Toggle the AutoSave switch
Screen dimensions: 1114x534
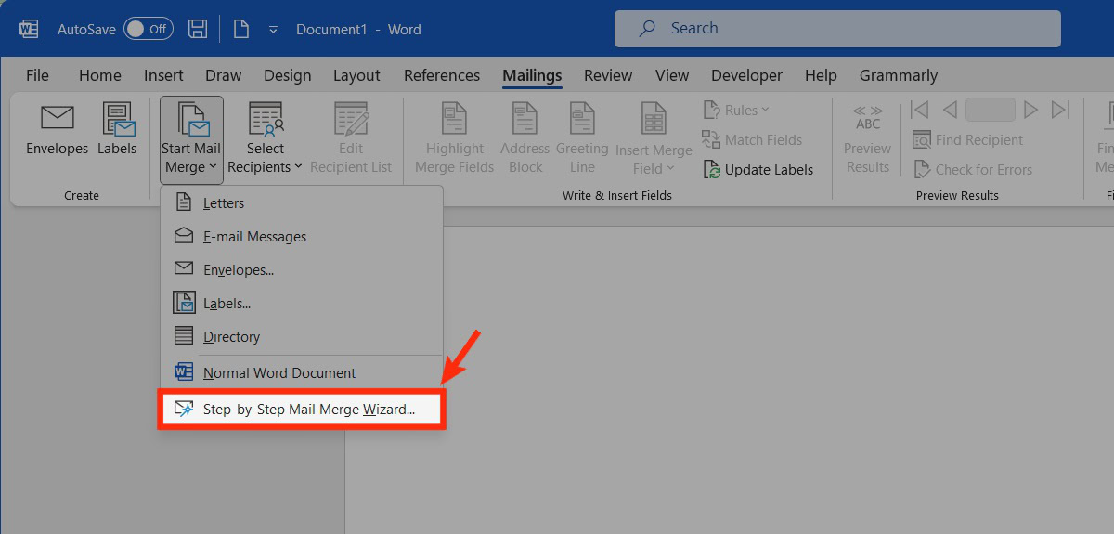(148, 29)
